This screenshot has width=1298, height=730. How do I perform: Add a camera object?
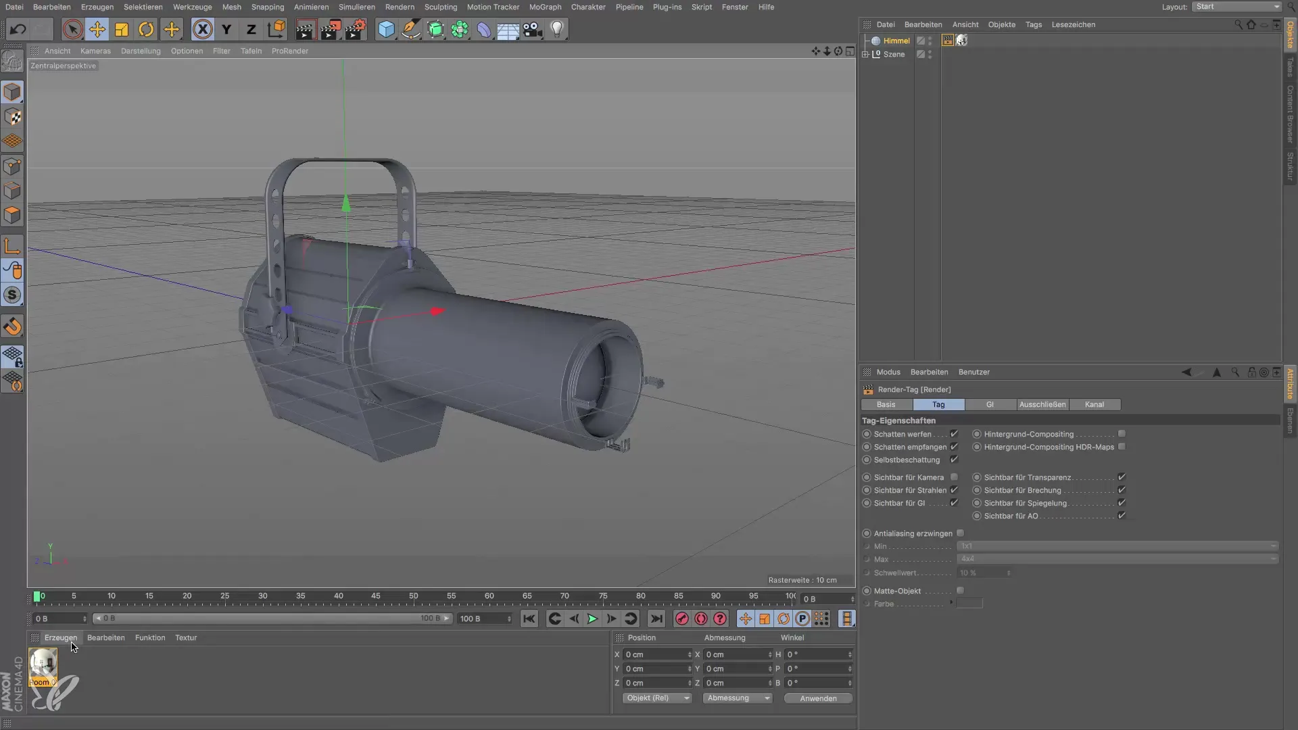[x=533, y=29]
